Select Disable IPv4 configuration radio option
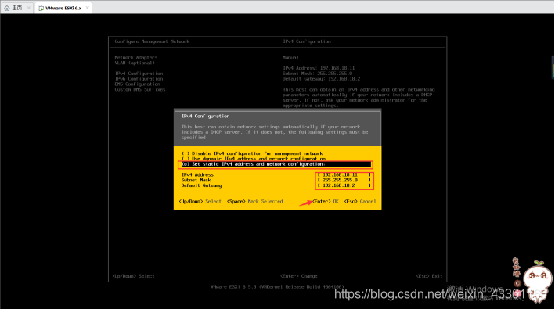 (x=252, y=153)
